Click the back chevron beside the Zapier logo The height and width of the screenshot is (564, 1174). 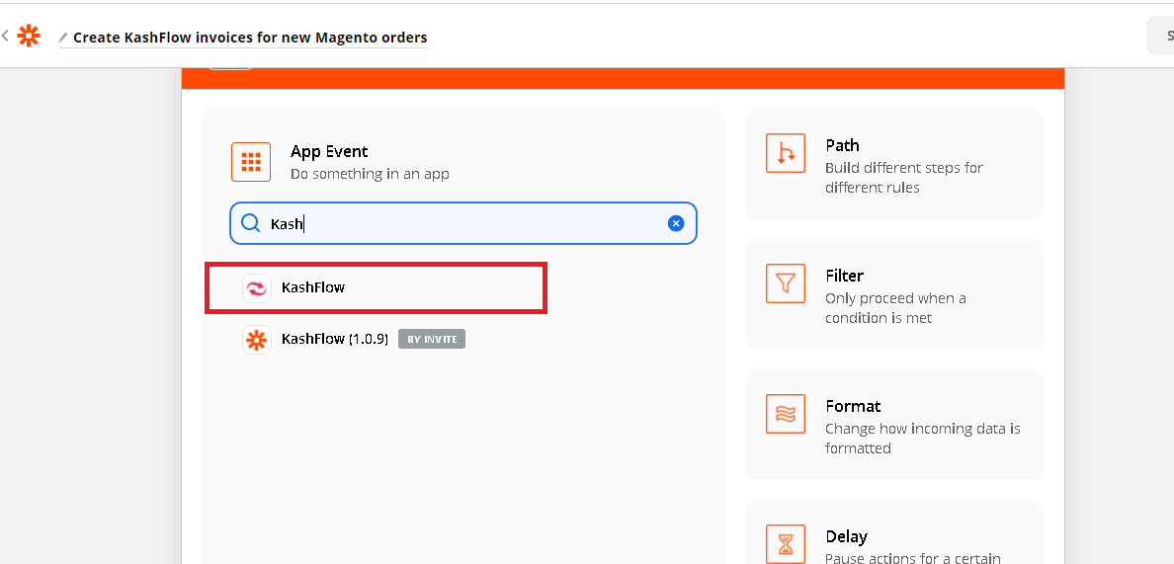[5, 37]
